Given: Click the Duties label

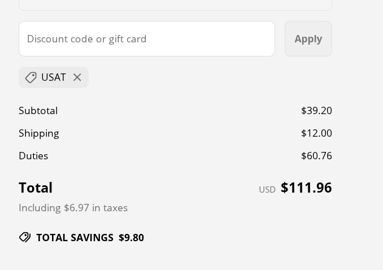Looking at the screenshot, I should click(33, 156).
